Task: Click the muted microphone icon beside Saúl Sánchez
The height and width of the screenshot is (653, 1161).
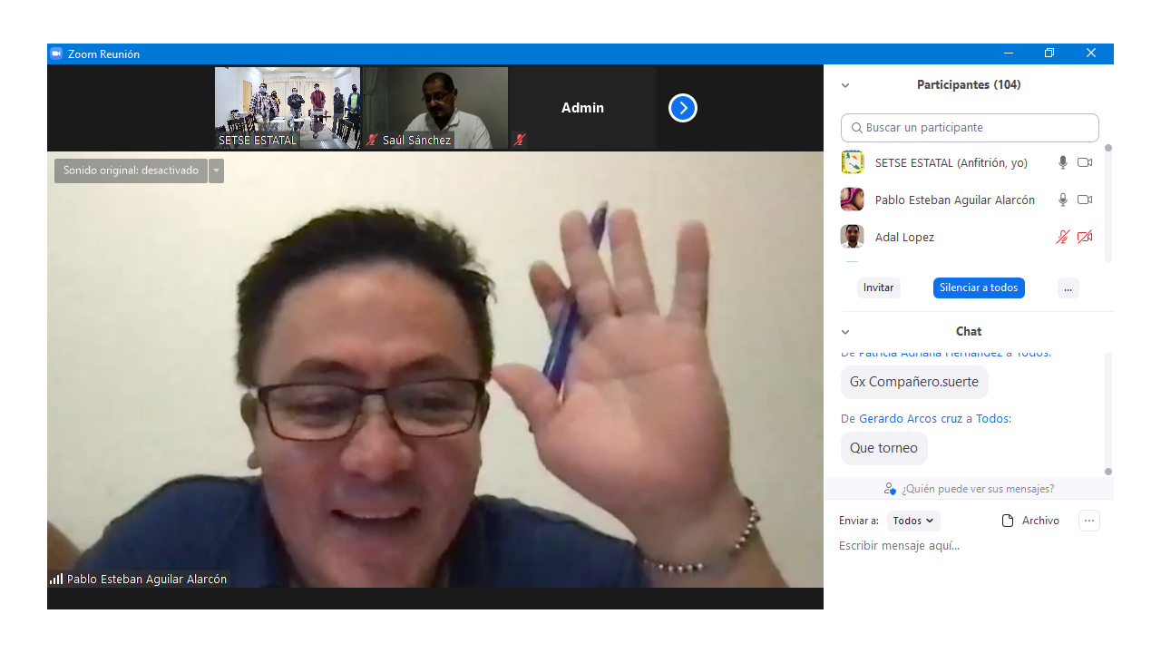Action: pyautogui.click(x=372, y=140)
